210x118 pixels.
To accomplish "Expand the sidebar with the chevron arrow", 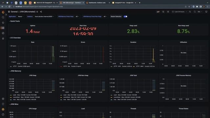I will pyautogui.click(x=6, y=14).
